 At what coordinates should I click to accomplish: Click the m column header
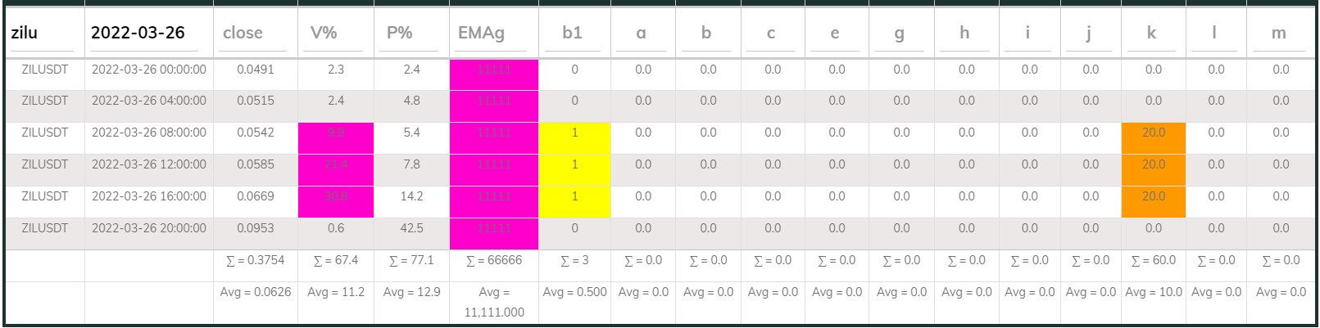click(1278, 34)
